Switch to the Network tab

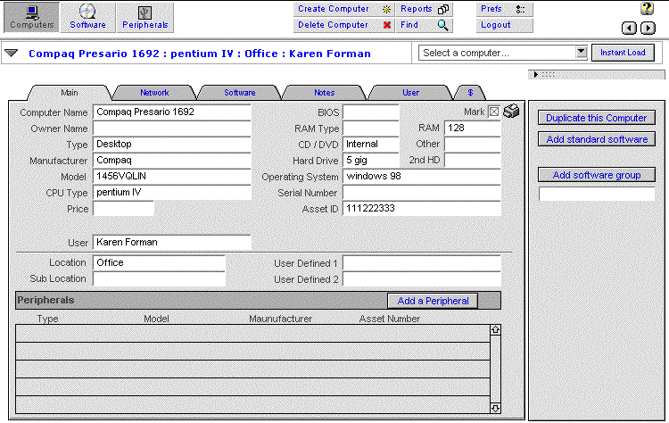click(x=154, y=93)
